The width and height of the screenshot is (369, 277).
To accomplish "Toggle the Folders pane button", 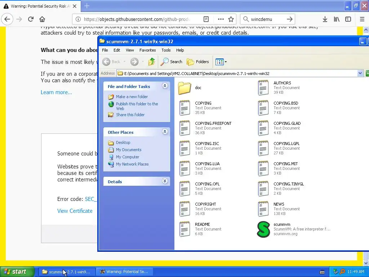I will tap(198, 62).
